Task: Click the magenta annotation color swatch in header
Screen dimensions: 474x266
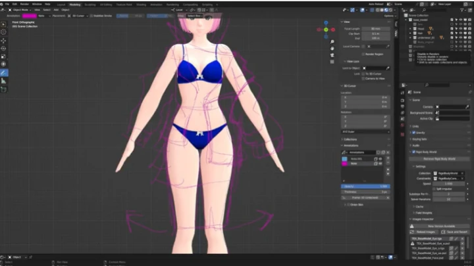Action: [30, 16]
